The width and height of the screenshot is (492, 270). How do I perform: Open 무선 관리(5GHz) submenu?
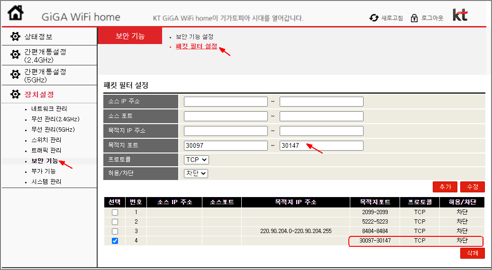pyautogui.click(x=53, y=129)
